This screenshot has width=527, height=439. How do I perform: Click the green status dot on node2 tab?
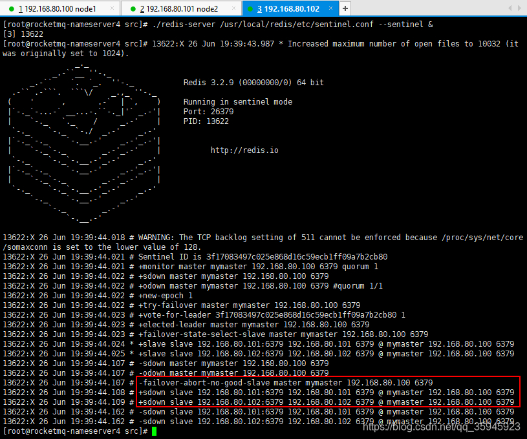pos(133,9)
